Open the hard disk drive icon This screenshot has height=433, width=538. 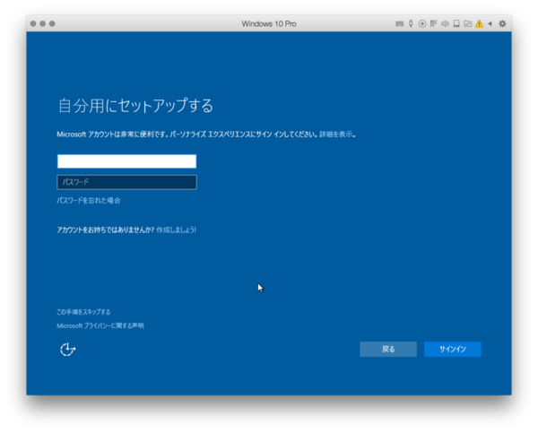(x=456, y=23)
